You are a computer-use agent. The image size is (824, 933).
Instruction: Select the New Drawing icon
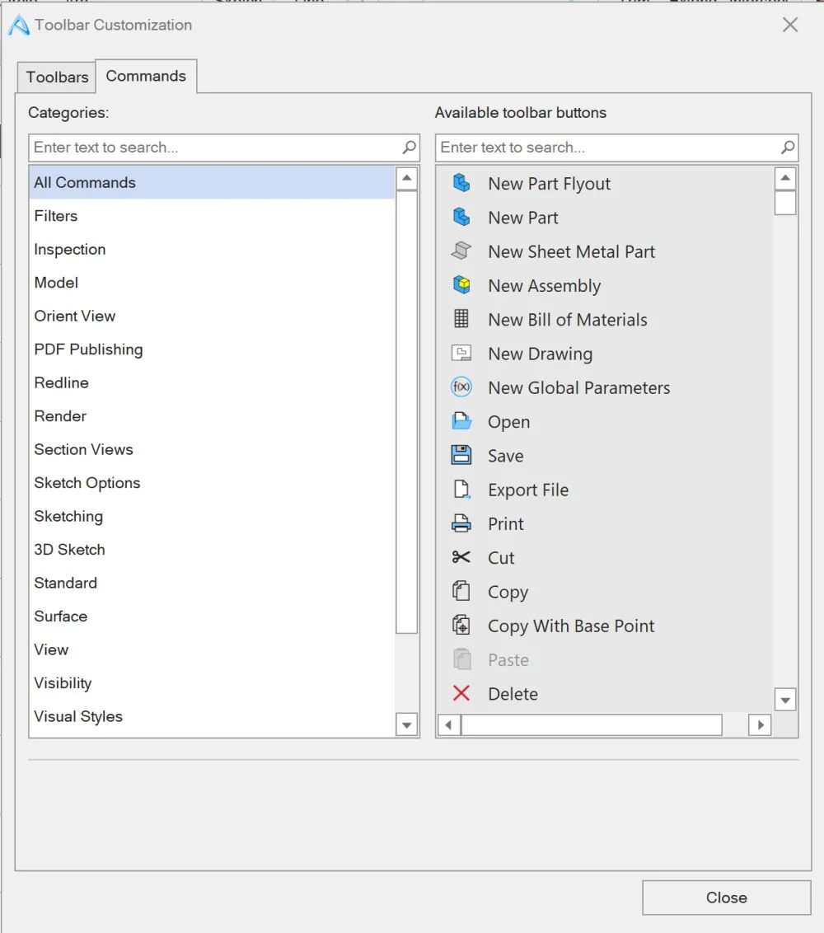[461, 354]
